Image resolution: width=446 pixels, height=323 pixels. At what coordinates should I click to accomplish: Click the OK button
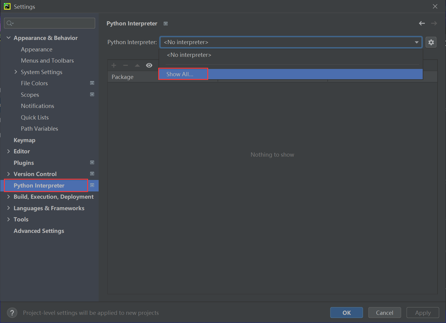pos(346,313)
